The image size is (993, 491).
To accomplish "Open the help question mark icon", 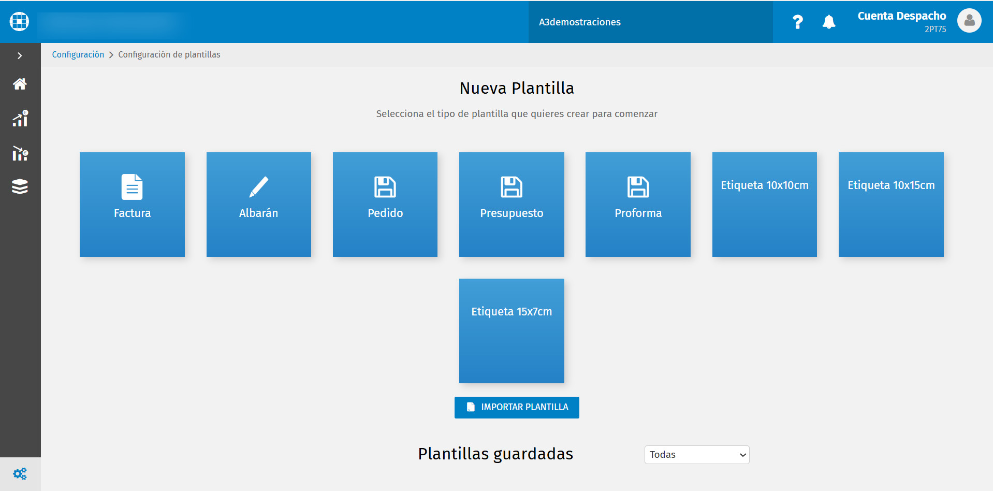I will point(797,22).
